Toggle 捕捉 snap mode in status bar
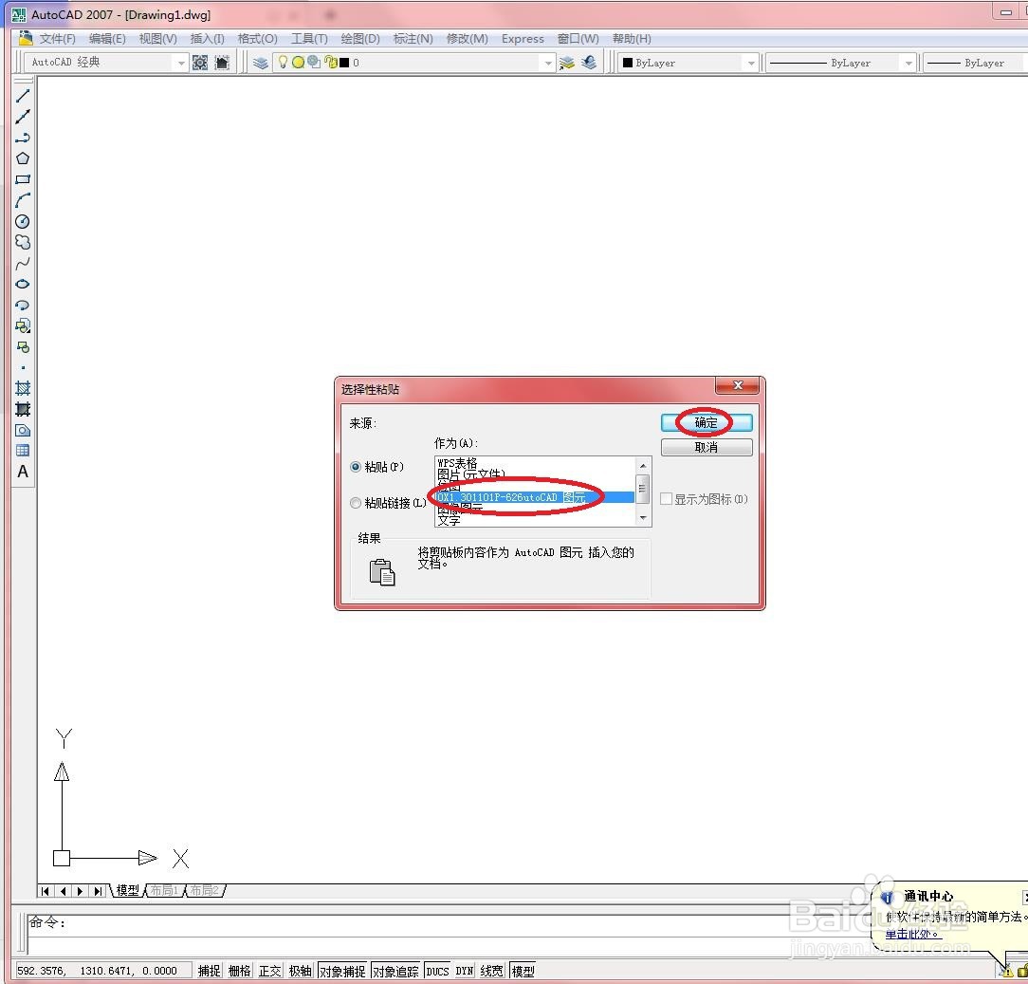The image size is (1028, 984). 210,971
